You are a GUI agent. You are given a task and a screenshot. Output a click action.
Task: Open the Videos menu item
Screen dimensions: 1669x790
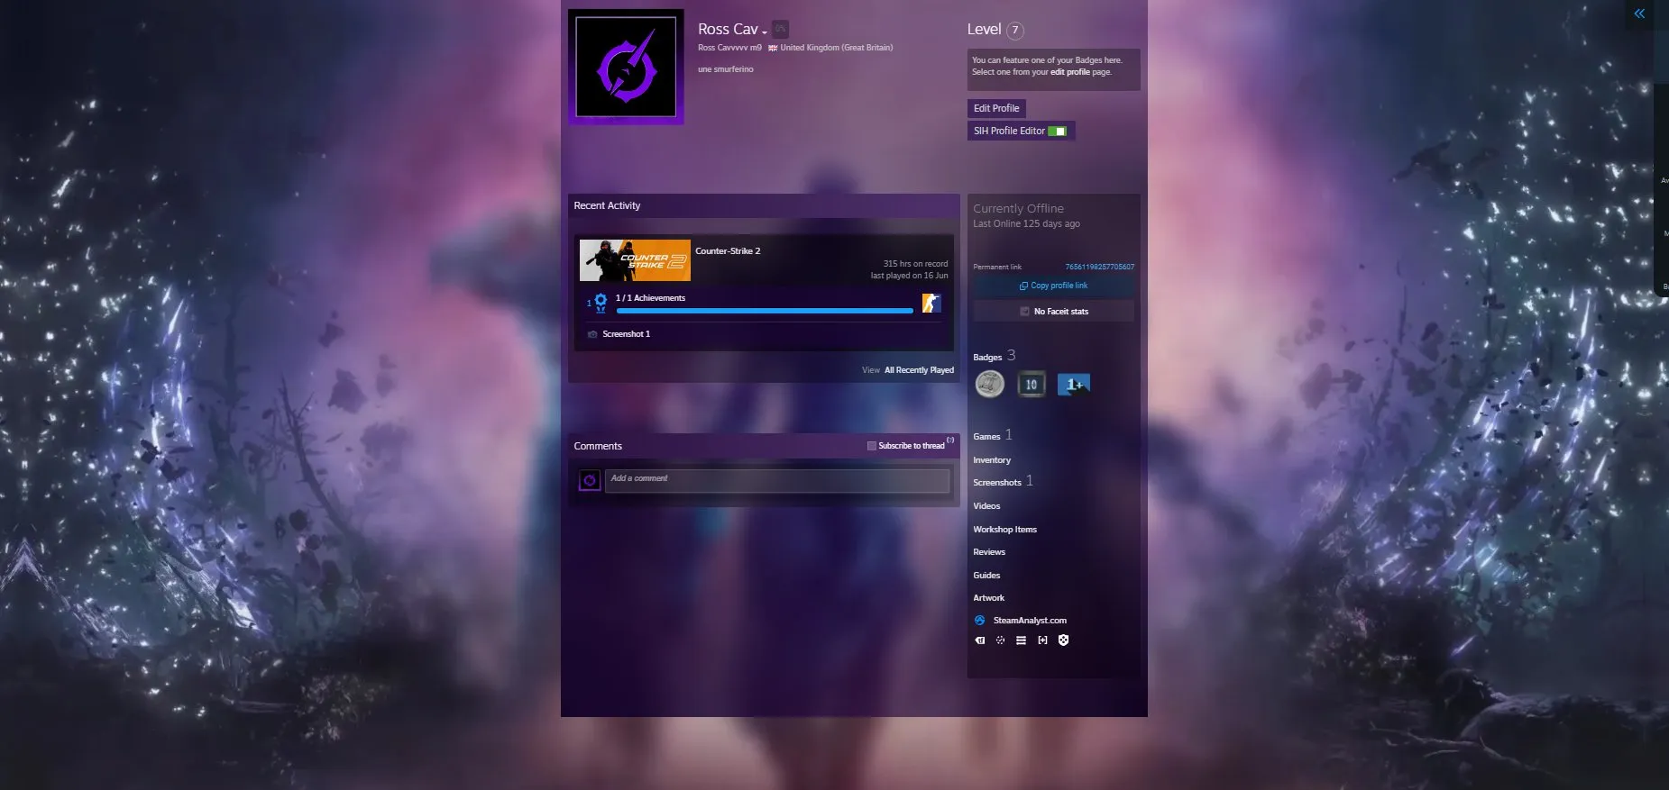pos(986,506)
